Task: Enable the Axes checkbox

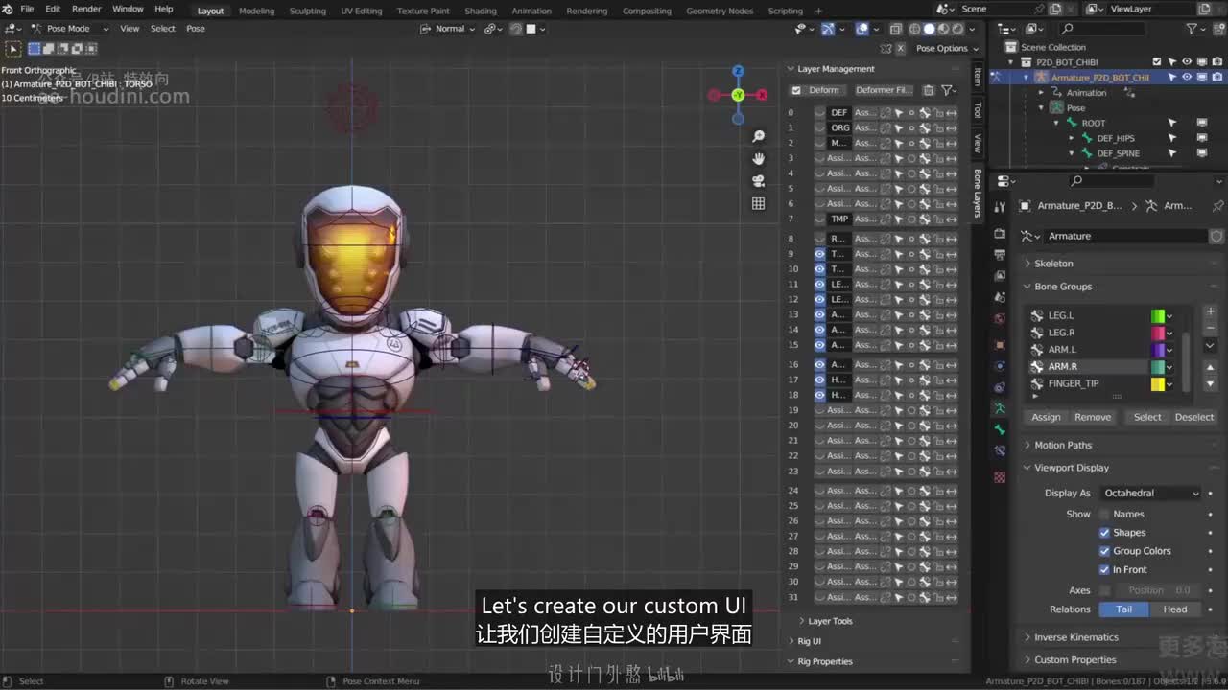Action: [x=1104, y=590]
